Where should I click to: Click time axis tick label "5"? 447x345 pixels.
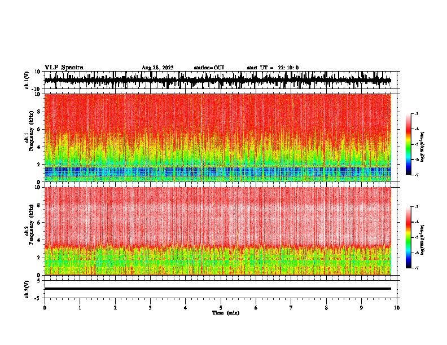(x=221, y=308)
